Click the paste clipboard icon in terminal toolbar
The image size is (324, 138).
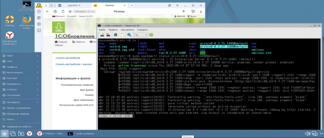coord(122,35)
